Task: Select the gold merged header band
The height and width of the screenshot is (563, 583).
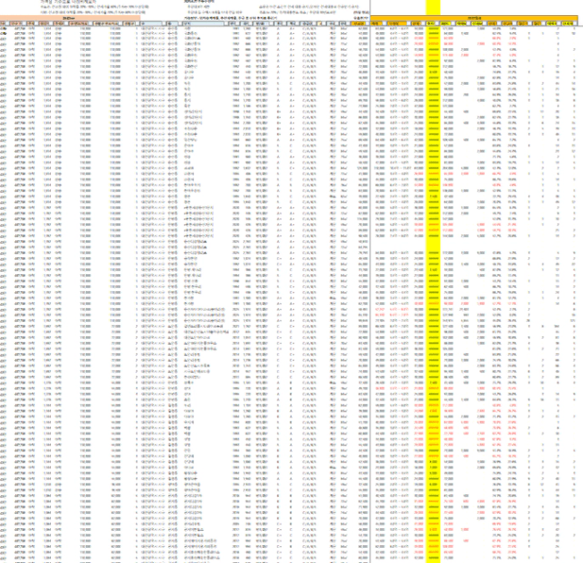Action: (x=474, y=18)
